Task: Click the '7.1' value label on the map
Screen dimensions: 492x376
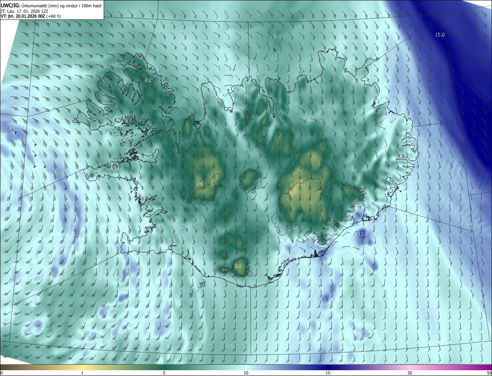Action: (x=86, y=258)
